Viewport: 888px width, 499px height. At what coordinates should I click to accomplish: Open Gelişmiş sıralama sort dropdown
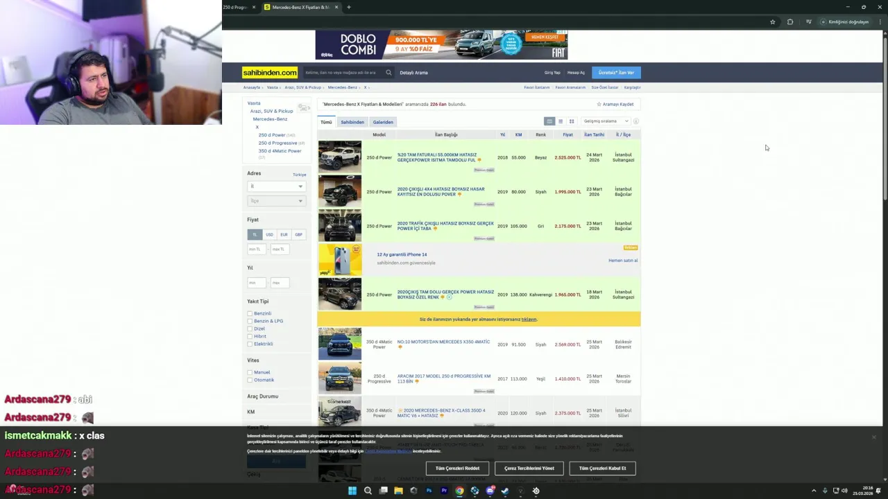(606, 121)
